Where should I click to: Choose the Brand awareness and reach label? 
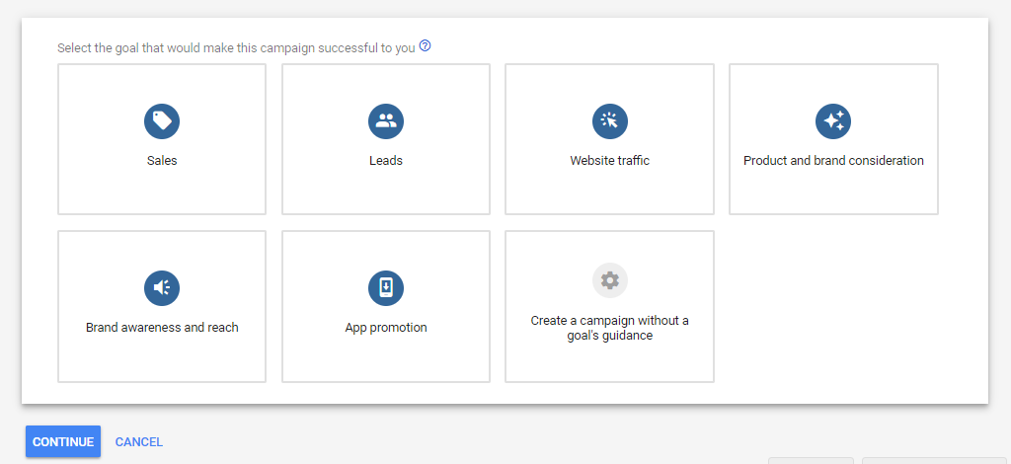[x=162, y=328]
